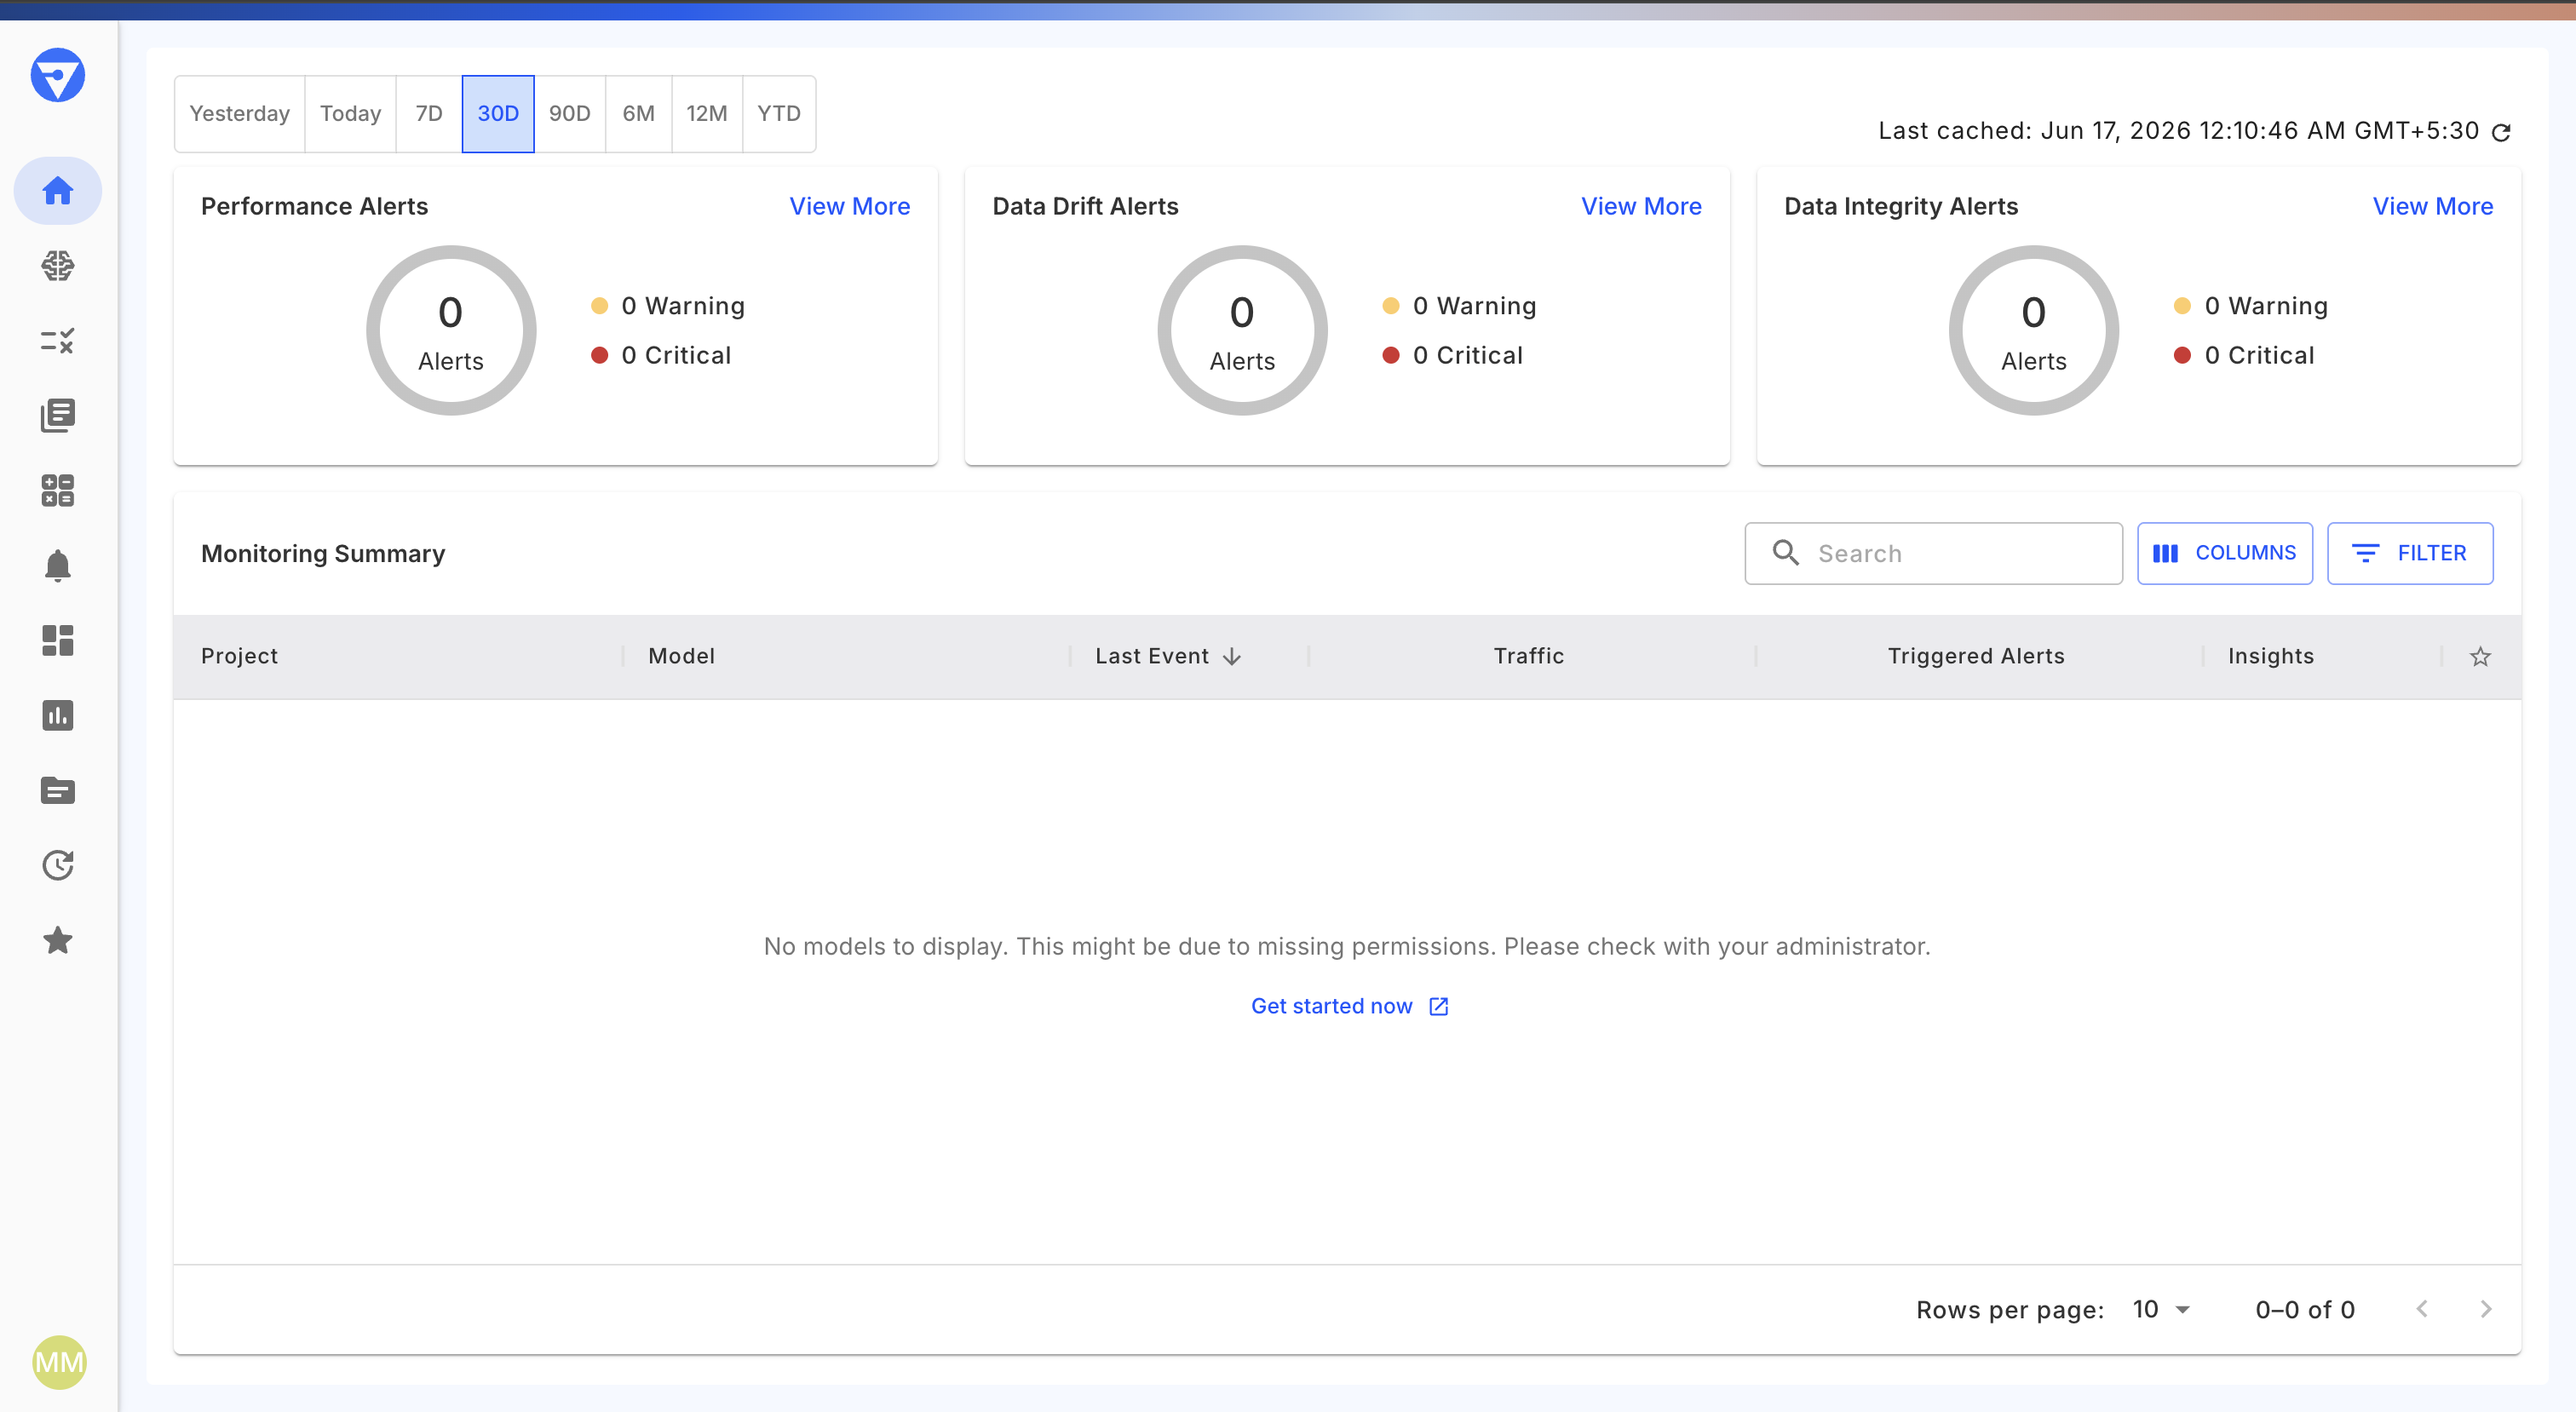The width and height of the screenshot is (2576, 1412).
Task: Click the star icon in table header
Action: pyautogui.click(x=2480, y=656)
